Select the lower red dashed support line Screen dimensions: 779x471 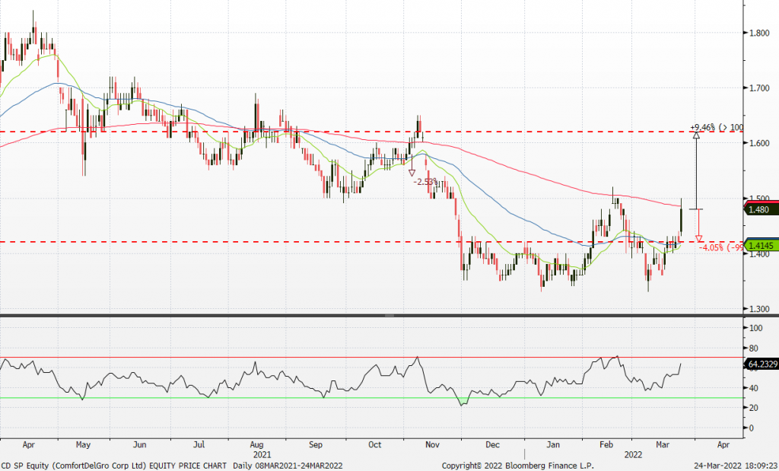(228, 242)
